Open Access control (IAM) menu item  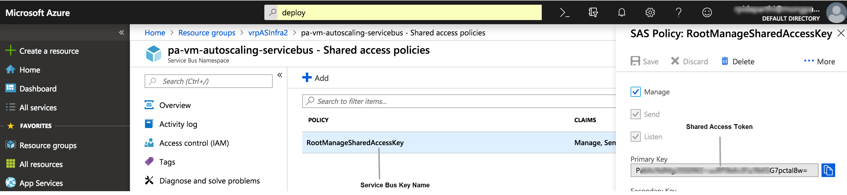(x=194, y=143)
